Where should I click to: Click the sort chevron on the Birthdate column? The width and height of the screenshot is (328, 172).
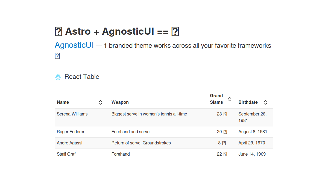click(265, 102)
